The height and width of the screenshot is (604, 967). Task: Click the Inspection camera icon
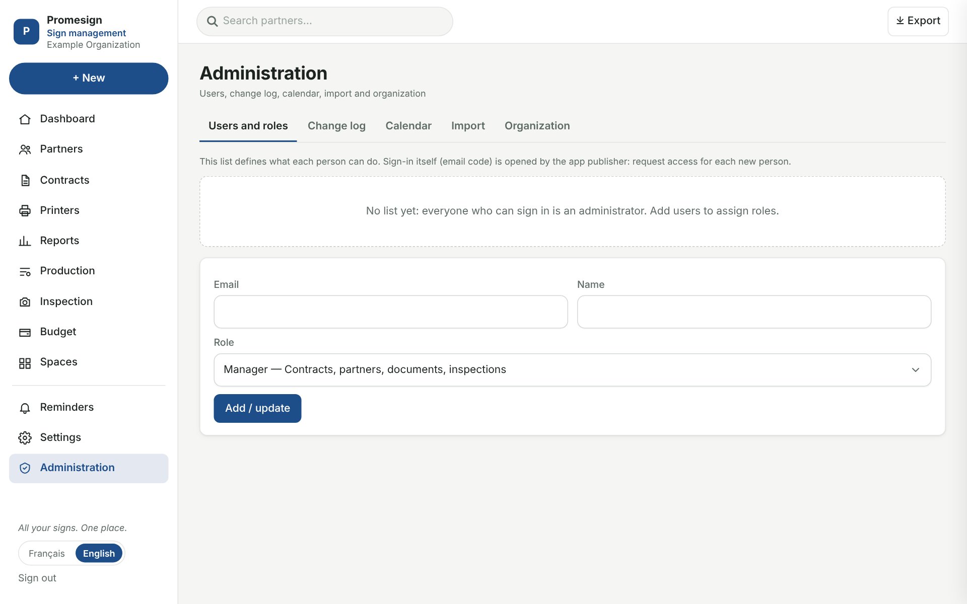(x=25, y=301)
